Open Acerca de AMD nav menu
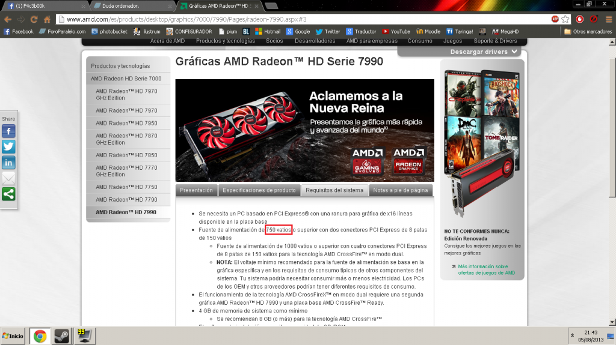The width and height of the screenshot is (616, 345). pyautogui.click(x=167, y=41)
